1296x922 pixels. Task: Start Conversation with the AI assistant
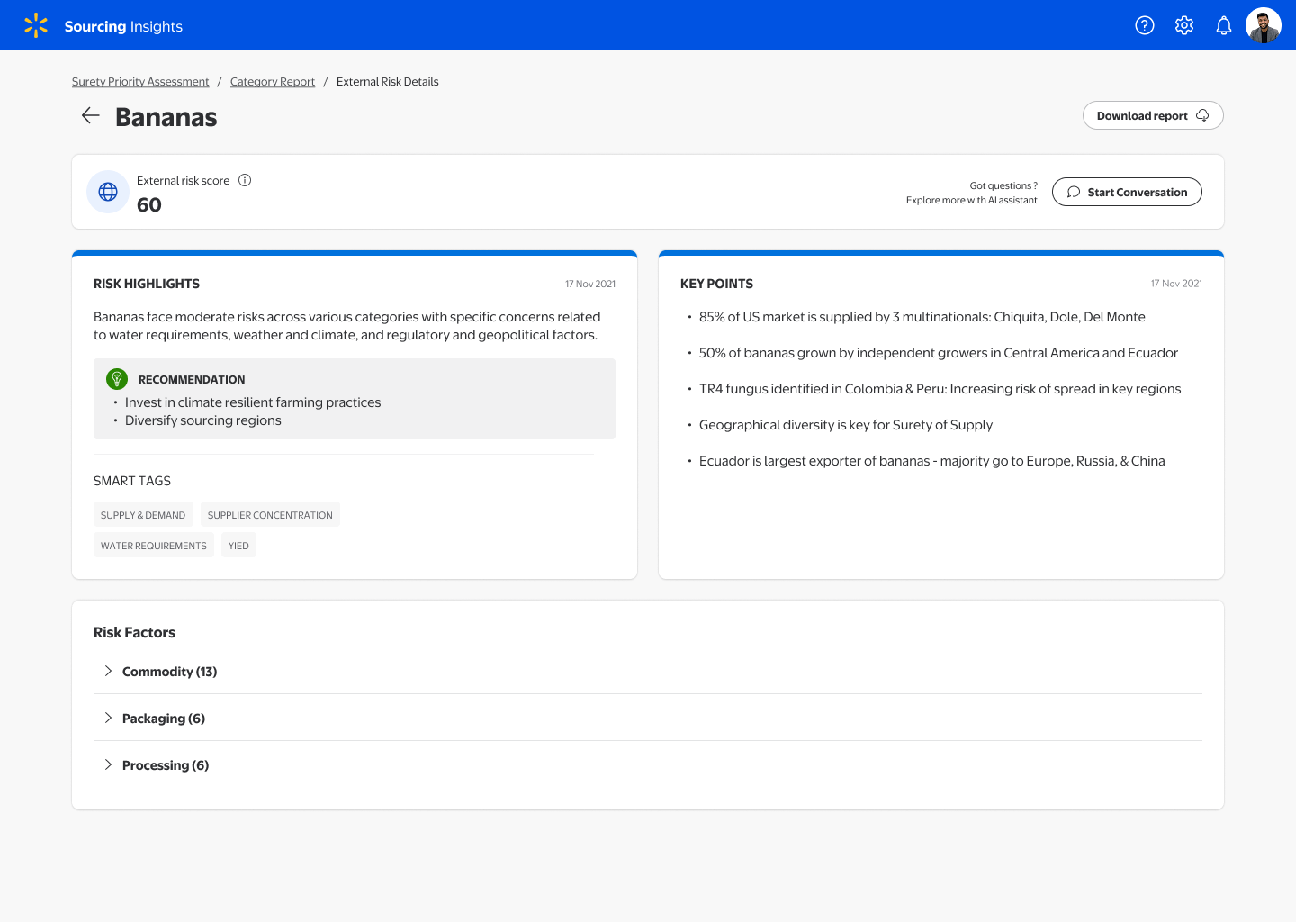pos(1127,192)
